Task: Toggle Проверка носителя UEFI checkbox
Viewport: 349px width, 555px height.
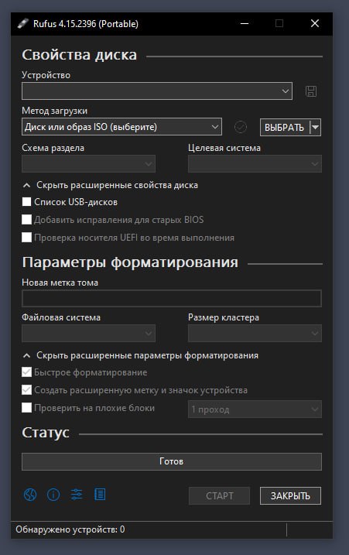Action: 26,237
